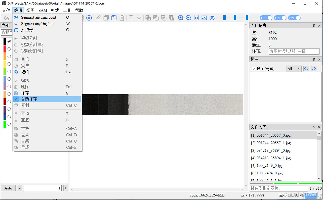Open the 帮助 menu
323x200 pixels.
coord(79,10)
